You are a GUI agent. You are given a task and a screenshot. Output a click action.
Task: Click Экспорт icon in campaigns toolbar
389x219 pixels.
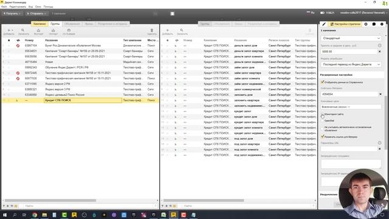[38, 32]
